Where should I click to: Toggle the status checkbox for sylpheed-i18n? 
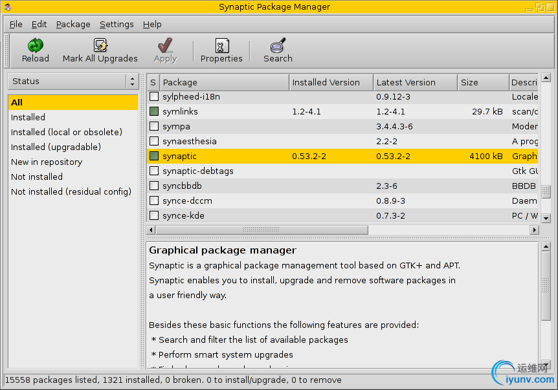(x=154, y=97)
